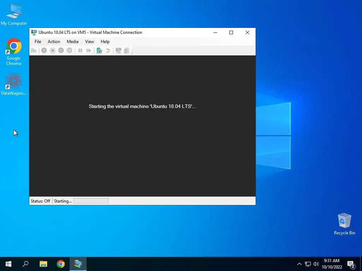Click the Enhanced Session monitor toolbar icon

[x=118, y=50]
